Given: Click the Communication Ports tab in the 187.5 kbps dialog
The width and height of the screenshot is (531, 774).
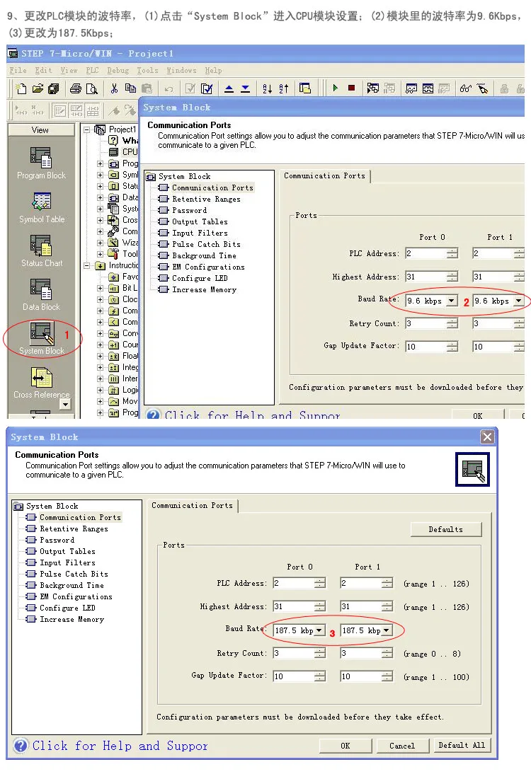Looking at the screenshot, I should click(x=192, y=505).
